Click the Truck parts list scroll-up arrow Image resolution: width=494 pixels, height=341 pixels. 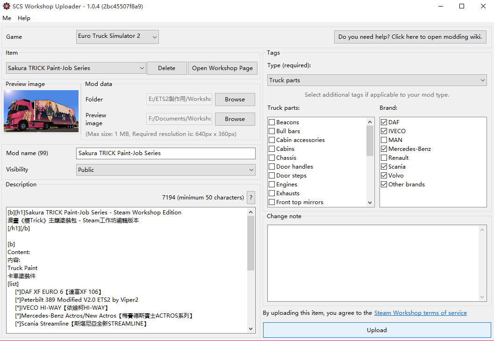point(370,122)
